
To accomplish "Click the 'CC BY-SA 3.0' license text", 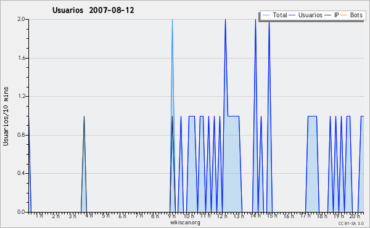I will 351,224.
